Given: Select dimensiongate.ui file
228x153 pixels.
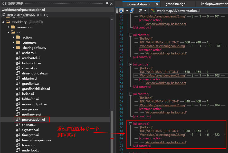Looking at the screenshot, I should pyautogui.click(x=35, y=73).
